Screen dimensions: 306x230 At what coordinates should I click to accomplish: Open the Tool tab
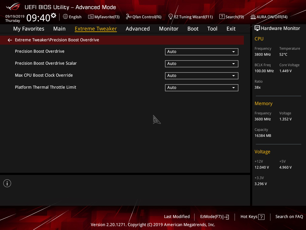[212, 29]
